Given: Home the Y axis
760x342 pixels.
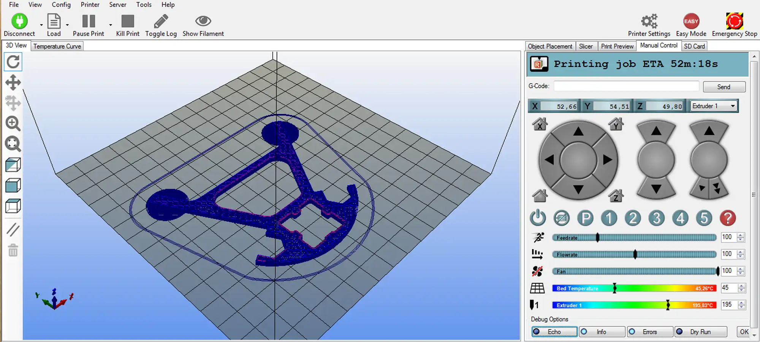Looking at the screenshot, I should [x=616, y=124].
